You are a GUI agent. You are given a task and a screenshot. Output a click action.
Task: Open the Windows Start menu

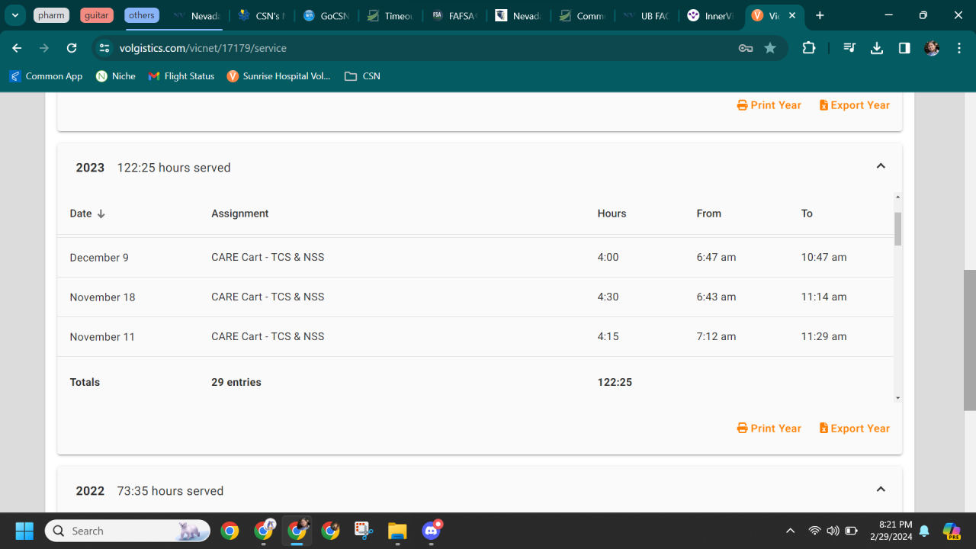[x=24, y=531]
